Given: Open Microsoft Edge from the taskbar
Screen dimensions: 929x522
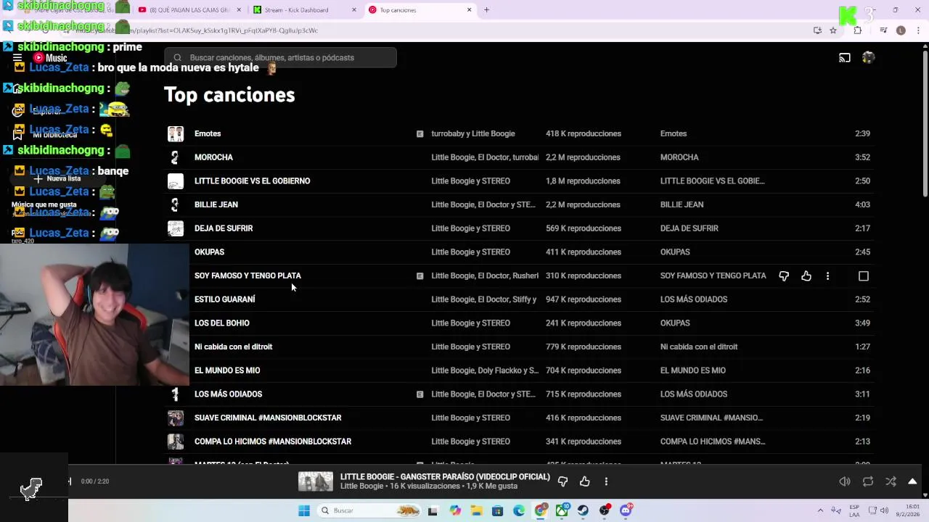Looking at the screenshot, I should (519, 510).
